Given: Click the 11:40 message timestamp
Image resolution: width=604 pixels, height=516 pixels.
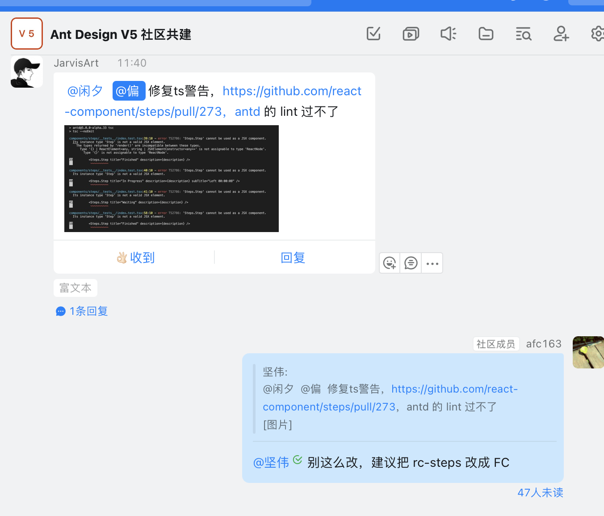Looking at the screenshot, I should coord(132,63).
